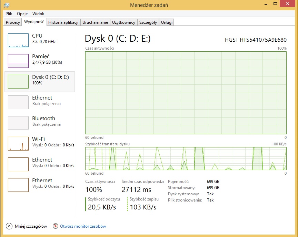Image resolution: width=298 pixels, height=237 pixels.
Task: Click the Otwórz monitor zasobów link
Action: [83, 226]
